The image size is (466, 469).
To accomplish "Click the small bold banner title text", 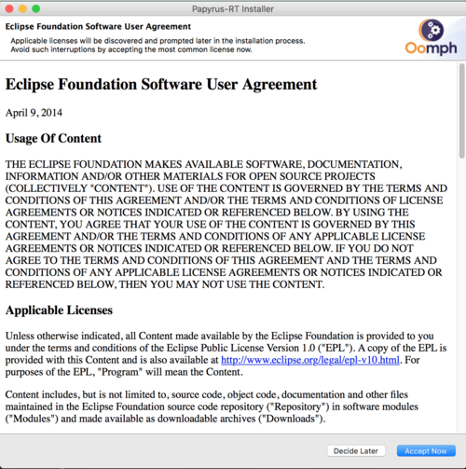I will point(98,26).
